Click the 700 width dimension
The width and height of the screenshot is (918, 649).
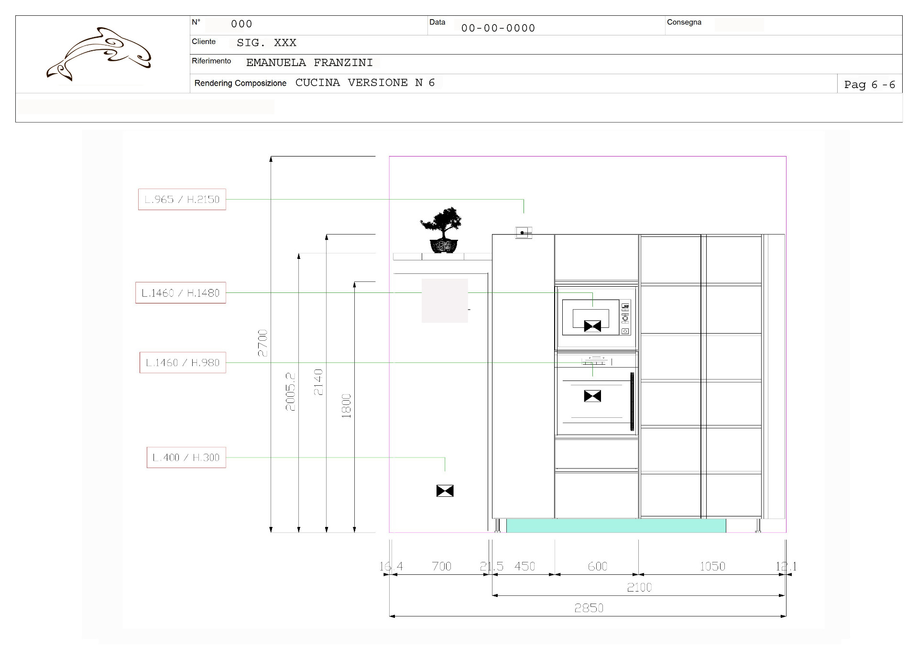441,567
